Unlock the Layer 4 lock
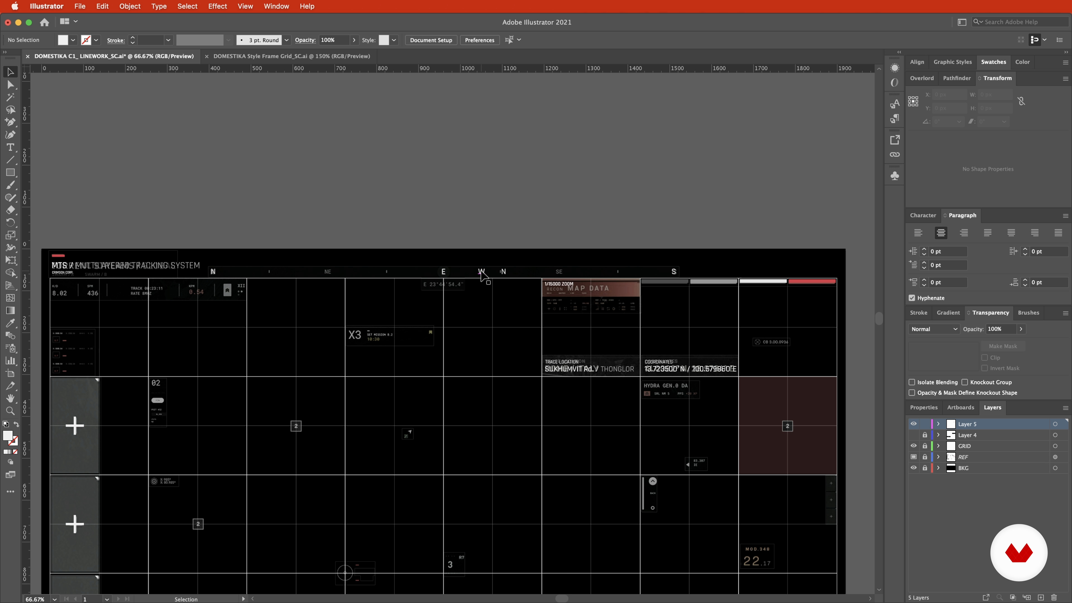 (x=925, y=435)
